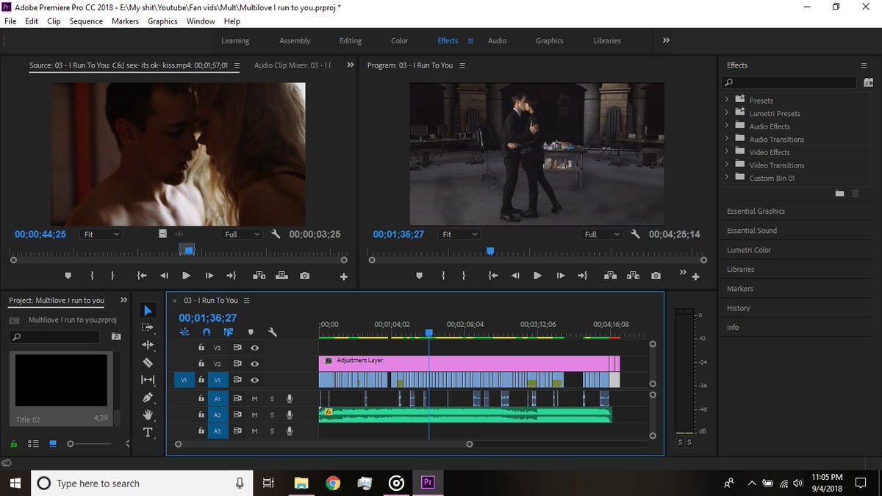The image size is (882, 496).
Task: Select the Ripple Edit tool
Action: pyautogui.click(x=148, y=345)
